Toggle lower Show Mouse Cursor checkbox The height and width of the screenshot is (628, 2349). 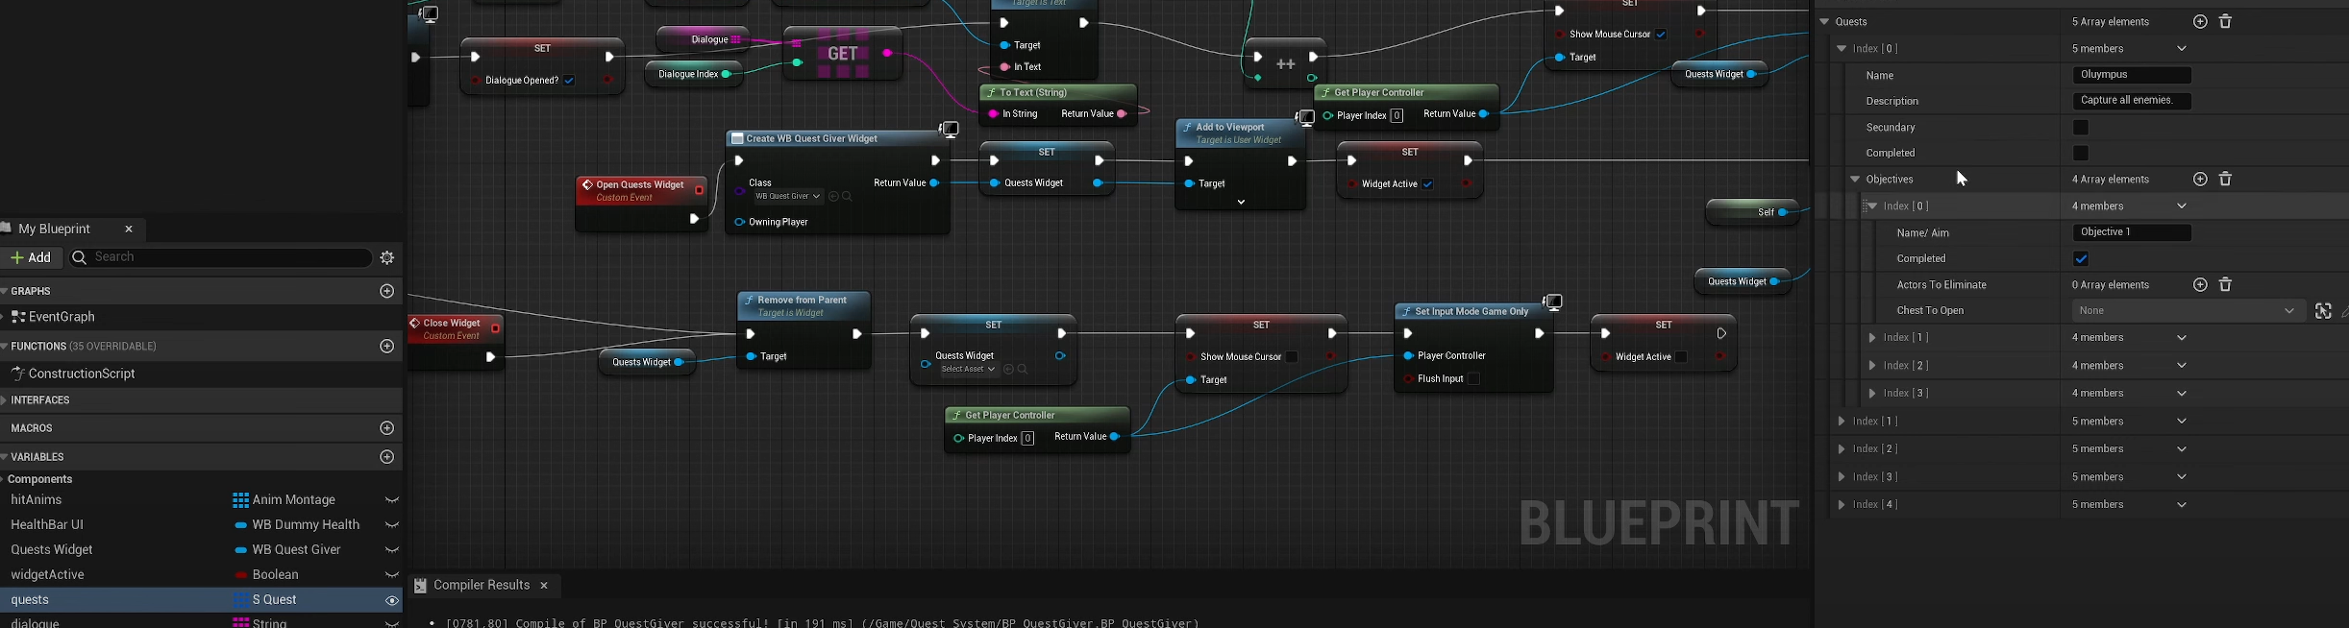point(1293,357)
